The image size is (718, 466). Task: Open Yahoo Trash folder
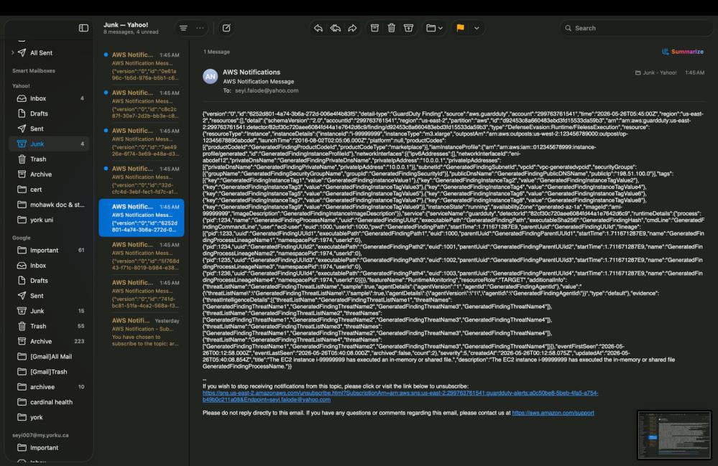pyautogui.click(x=49, y=159)
